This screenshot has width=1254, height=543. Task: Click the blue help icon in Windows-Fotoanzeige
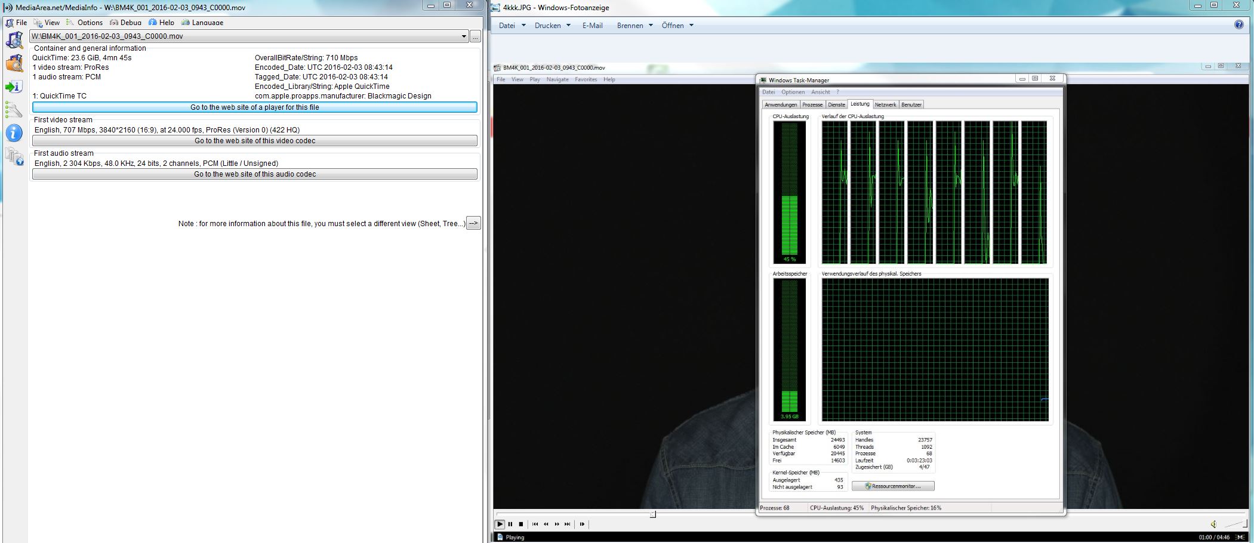[x=1239, y=25]
